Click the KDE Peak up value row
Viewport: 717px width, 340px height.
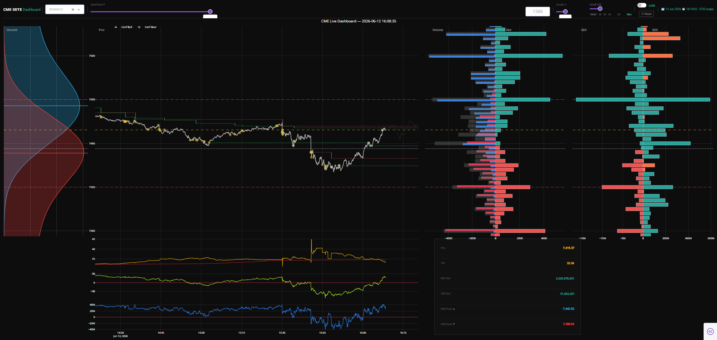508,309
